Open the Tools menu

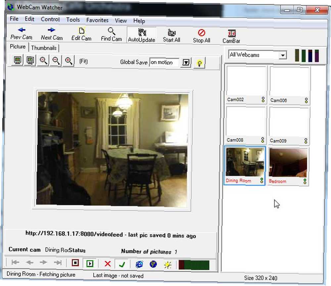click(x=73, y=20)
